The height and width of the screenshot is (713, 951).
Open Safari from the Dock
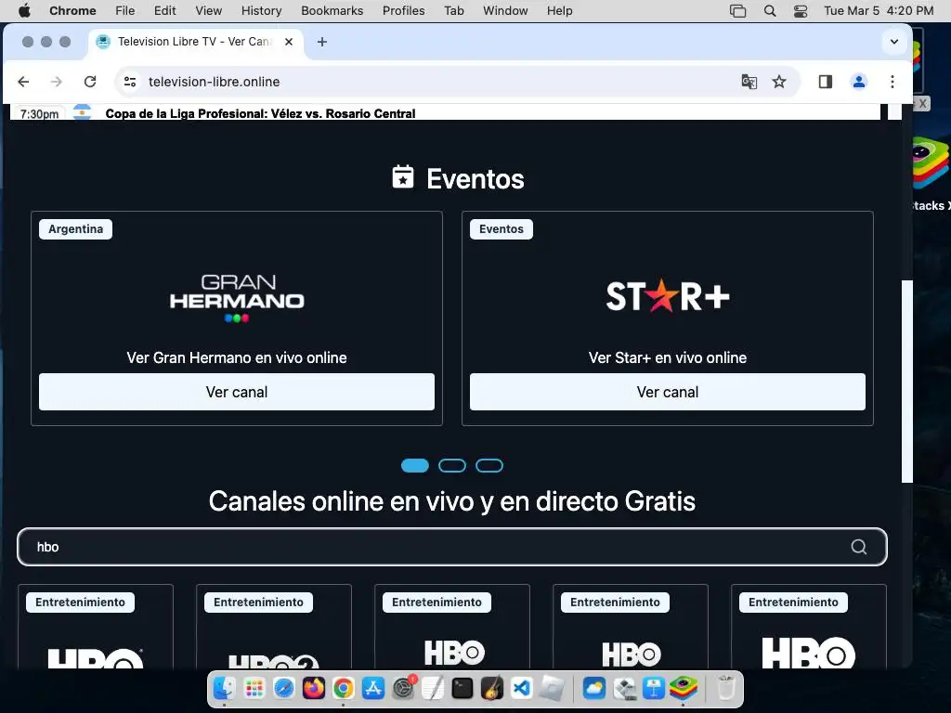tap(284, 688)
